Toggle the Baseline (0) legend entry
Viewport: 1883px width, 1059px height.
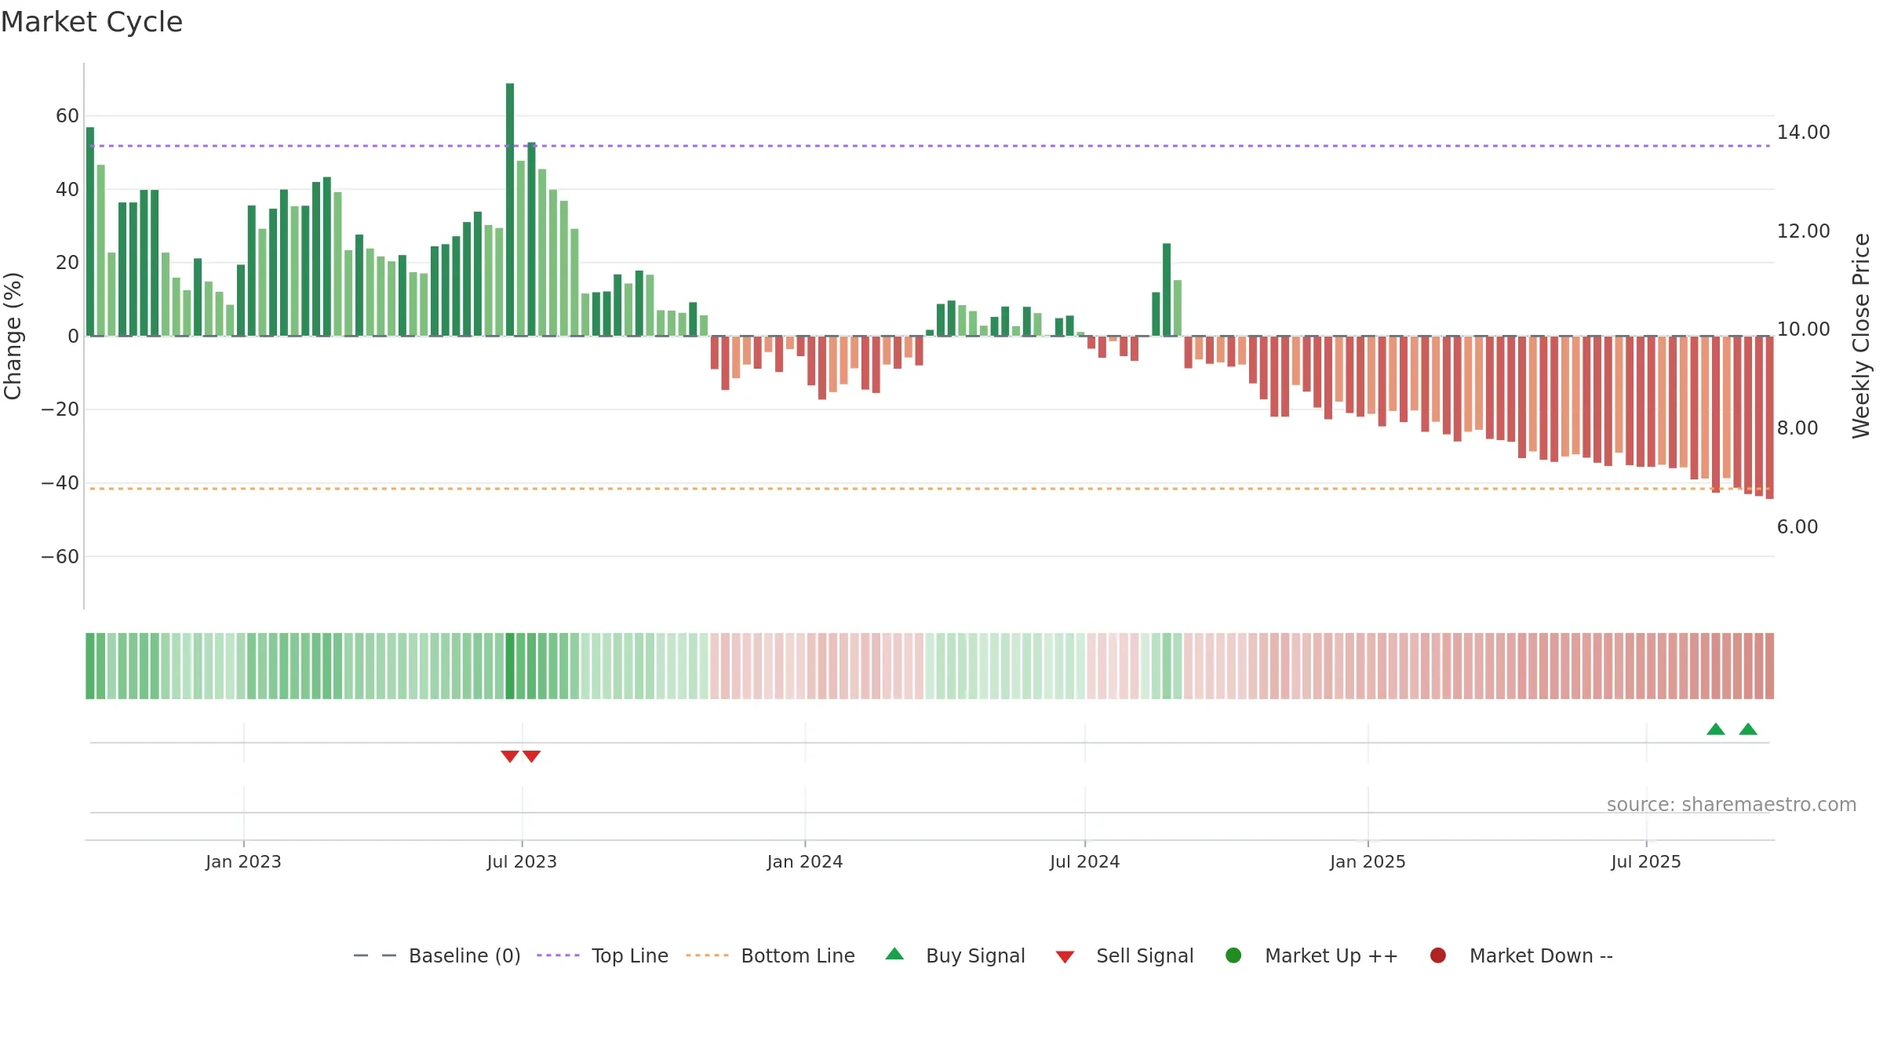click(437, 955)
